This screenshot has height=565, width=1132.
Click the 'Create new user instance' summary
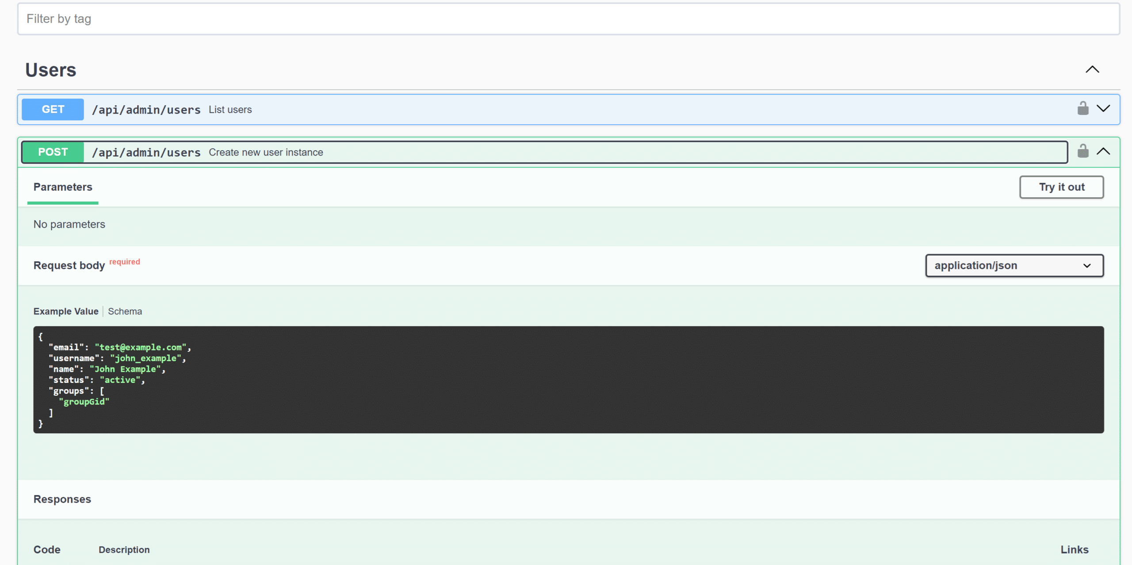coord(266,153)
